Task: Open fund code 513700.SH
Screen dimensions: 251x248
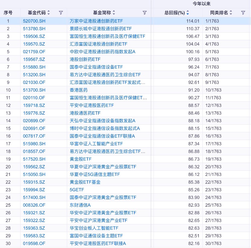Action: pos(34,90)
